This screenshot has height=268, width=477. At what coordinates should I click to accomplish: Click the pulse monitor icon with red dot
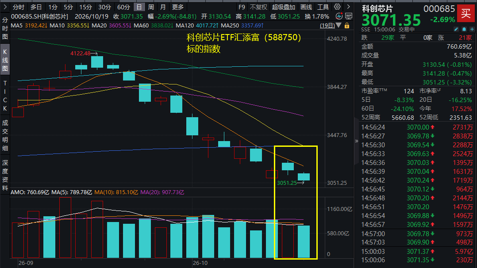[x=339, y=16]
